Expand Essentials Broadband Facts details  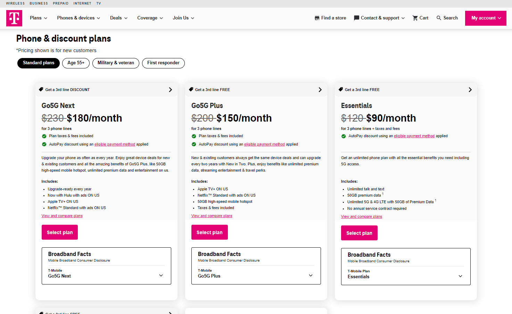click(460, 276)
